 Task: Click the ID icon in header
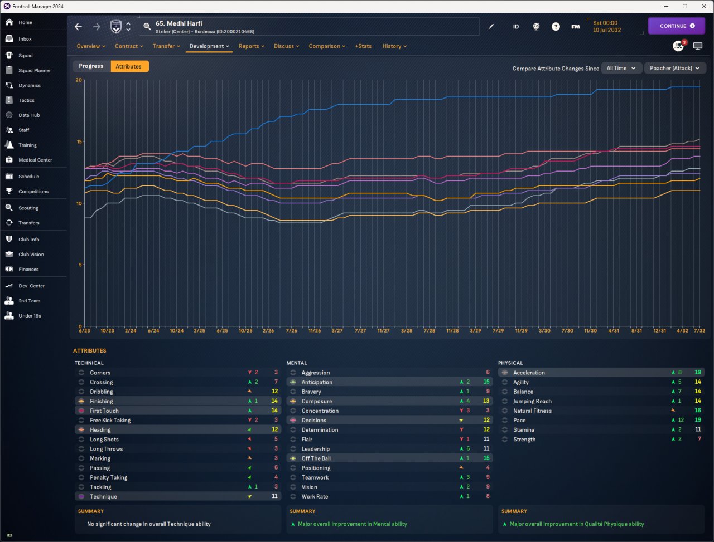(x=516, y=27)
